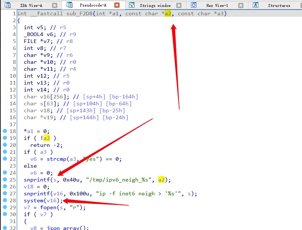Switch to the Strings window tab
Image resolution: width=302 pixels, height=230 pixels.
(155, 5)
